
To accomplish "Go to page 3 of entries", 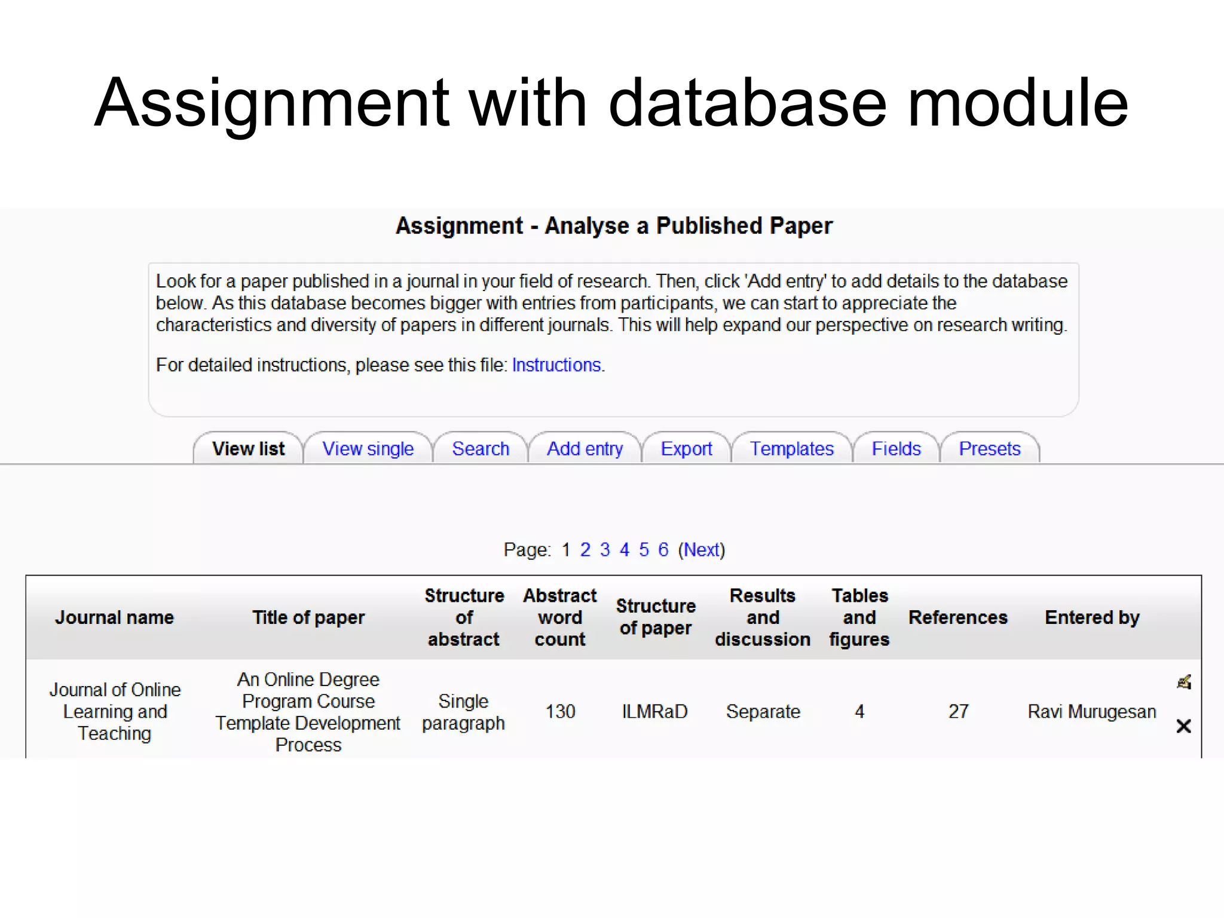I will 605,549.
